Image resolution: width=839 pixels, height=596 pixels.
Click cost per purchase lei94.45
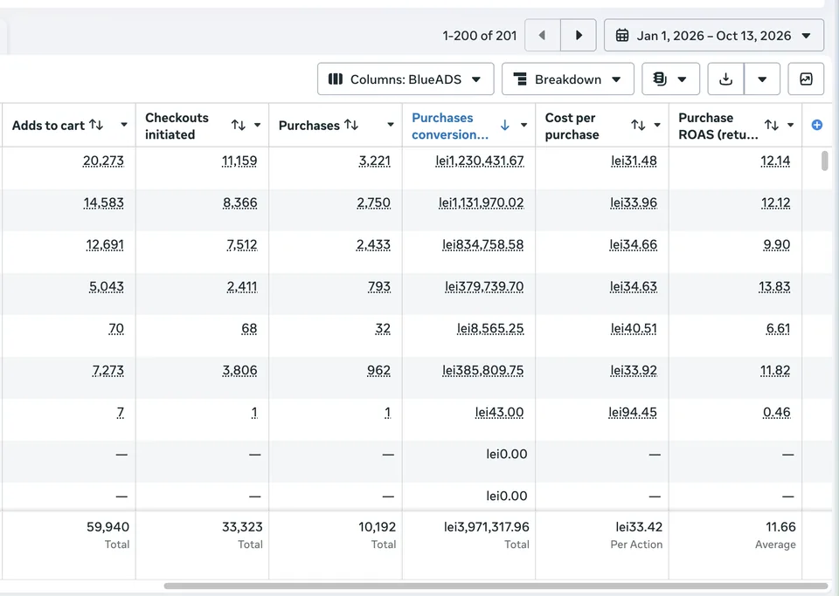633,412
